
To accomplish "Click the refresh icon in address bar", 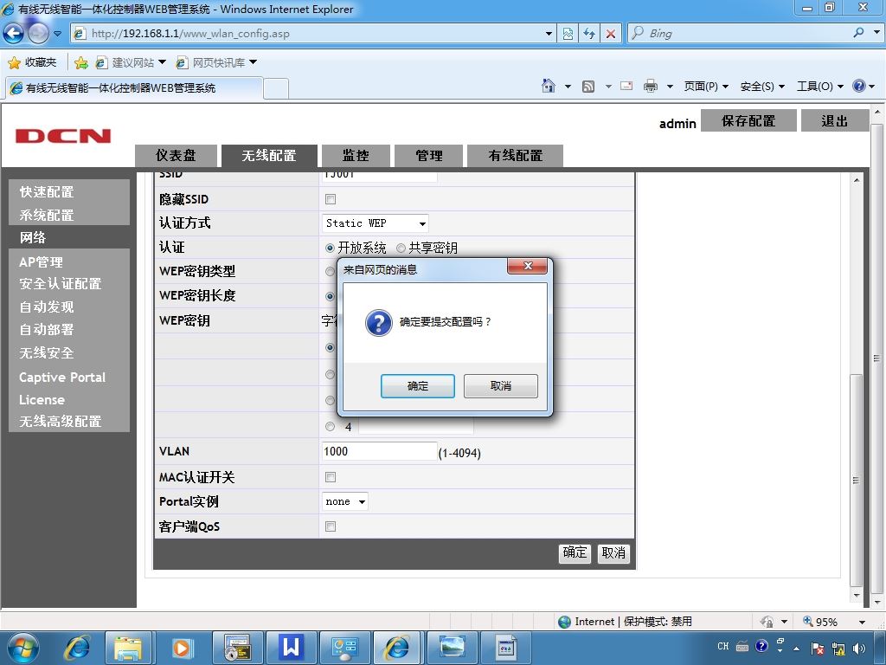I will 588,34.
